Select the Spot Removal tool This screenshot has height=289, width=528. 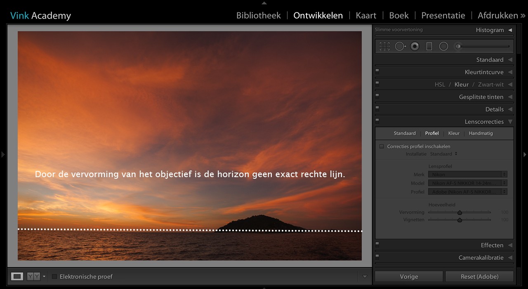pos(400,46)
